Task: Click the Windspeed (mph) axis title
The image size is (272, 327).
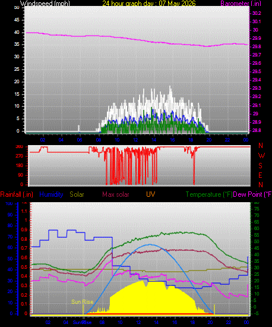Action: tap(45, 4)
